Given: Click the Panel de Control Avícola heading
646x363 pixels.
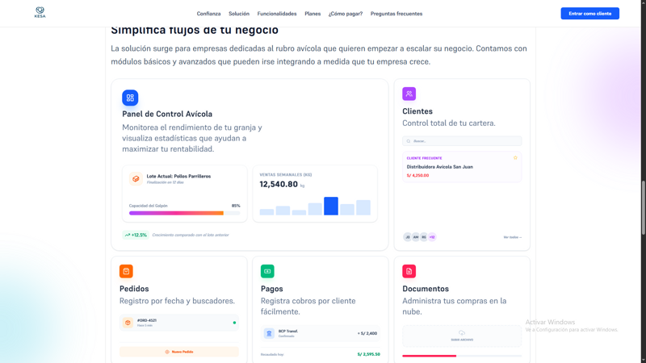Looking at the screenshot, I should coord(167,114).
